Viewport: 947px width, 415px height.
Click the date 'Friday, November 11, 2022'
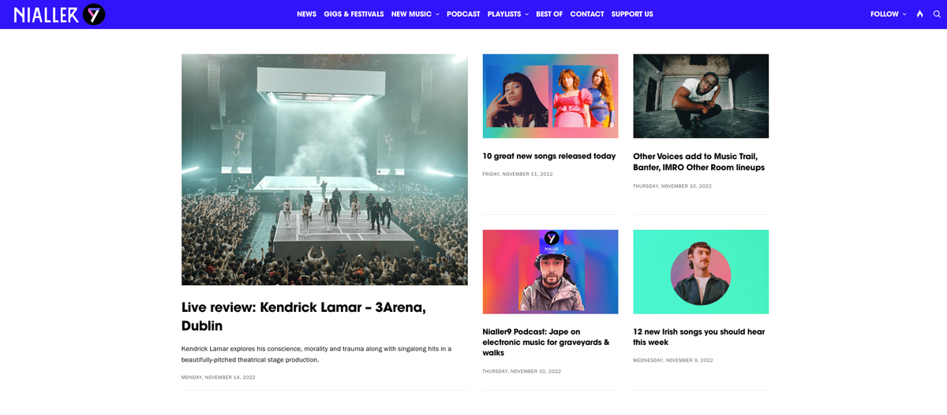point(518,173)
